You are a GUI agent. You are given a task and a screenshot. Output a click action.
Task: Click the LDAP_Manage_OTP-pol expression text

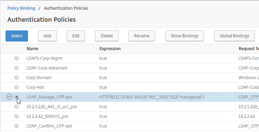point(152,97)
